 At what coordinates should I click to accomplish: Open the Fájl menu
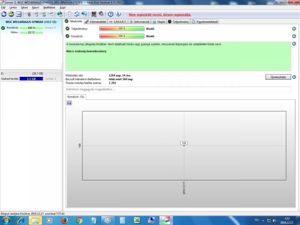[3, 7]
